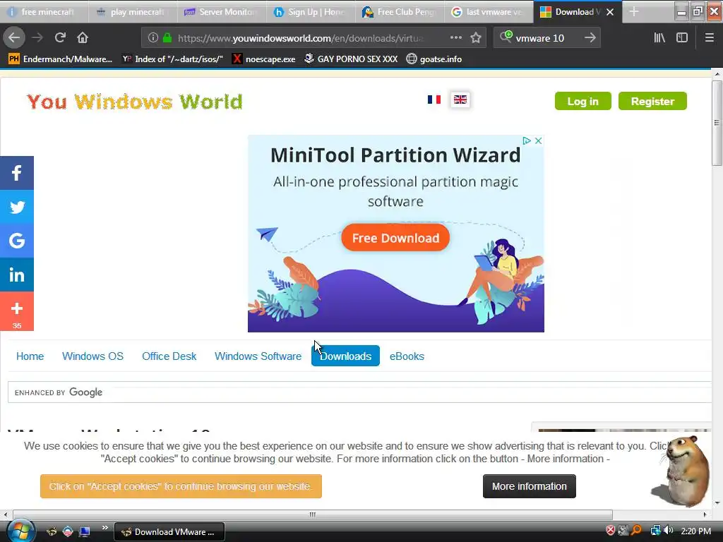Switch to Sign Up tab
This screenshot has height=542, width=723.
tap(311, 12)
